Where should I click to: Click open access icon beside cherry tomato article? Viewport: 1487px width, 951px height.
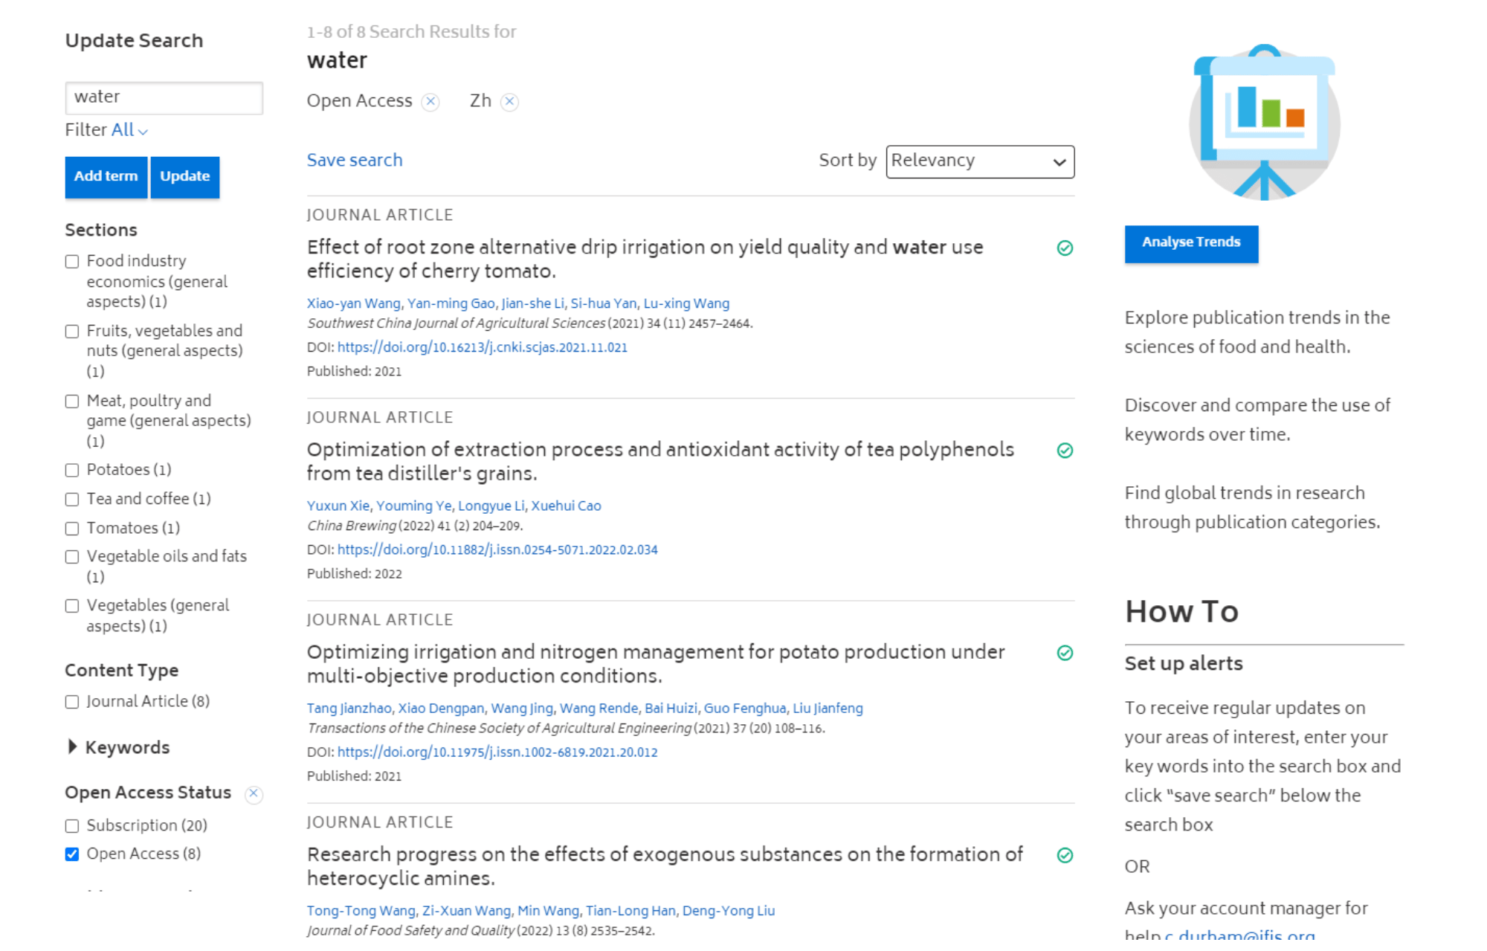[1065, 248]
